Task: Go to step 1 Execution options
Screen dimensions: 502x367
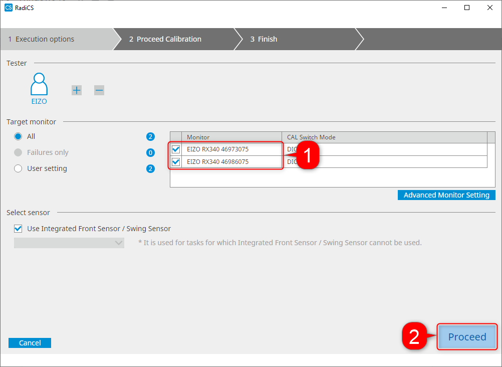Action: coord(58,39)
